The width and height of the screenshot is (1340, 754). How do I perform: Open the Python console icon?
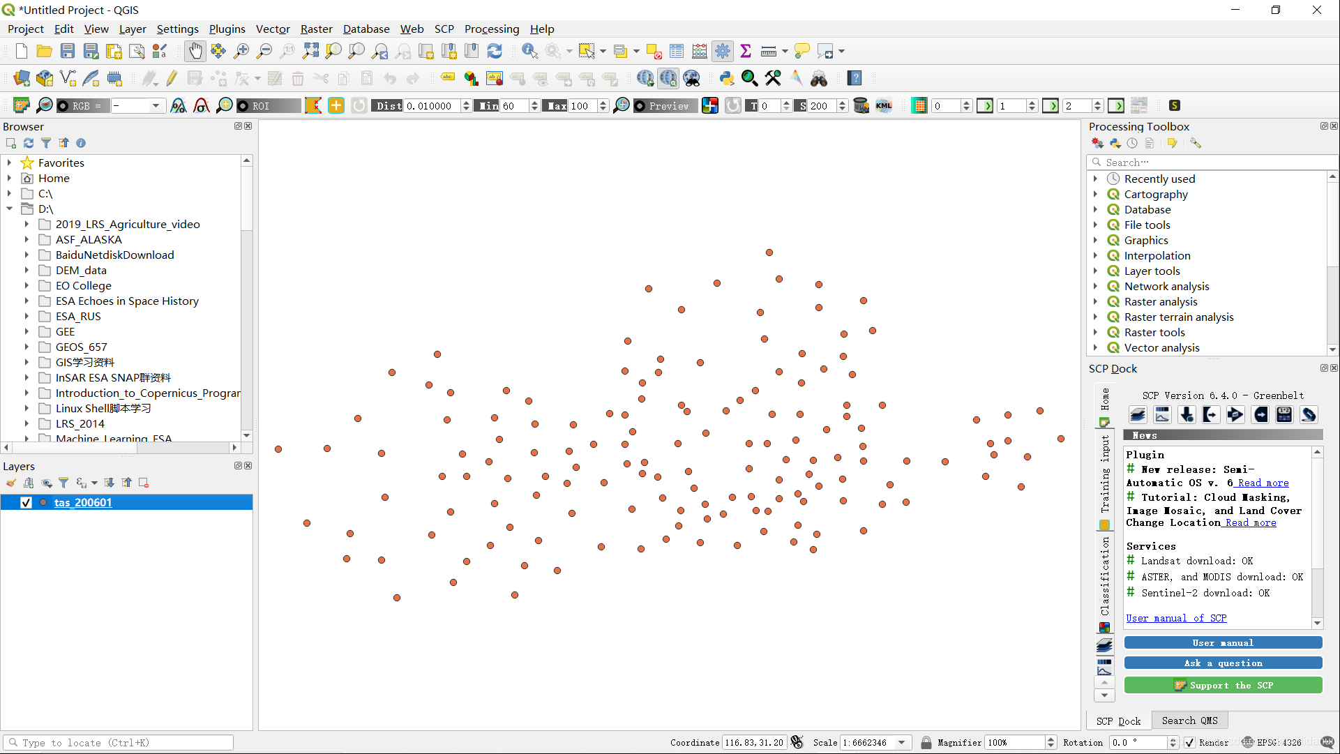click(x=726, y=78)
